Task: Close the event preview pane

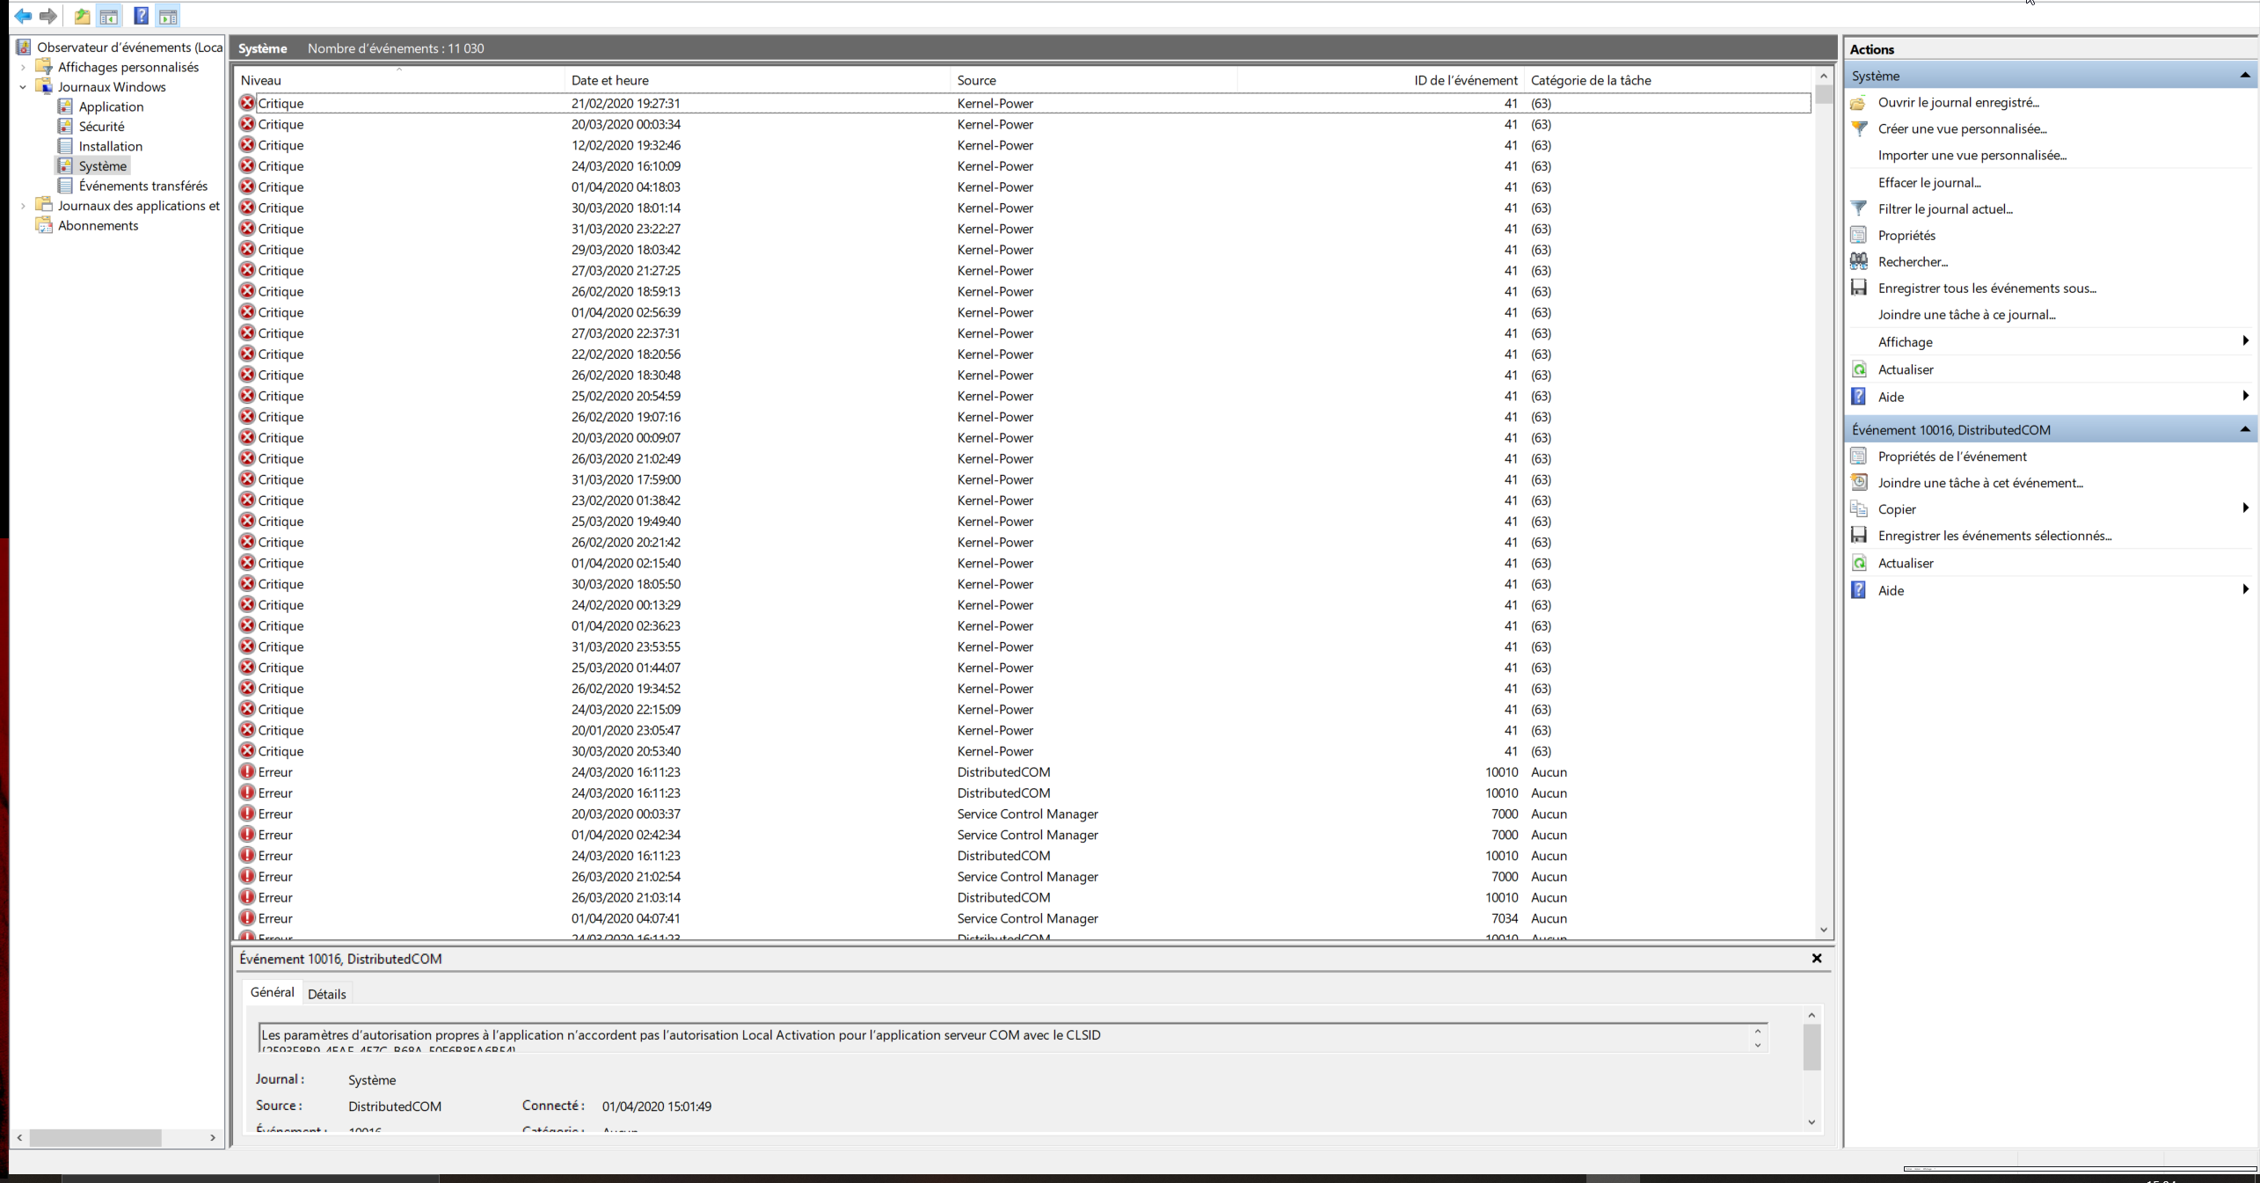Action: click(x=1817, y=959)
